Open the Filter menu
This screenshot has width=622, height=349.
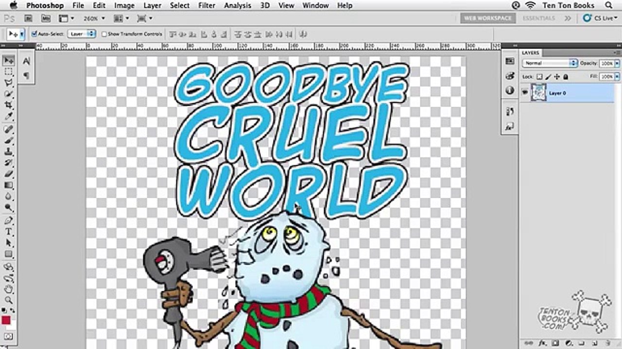[x=207, y=5]
